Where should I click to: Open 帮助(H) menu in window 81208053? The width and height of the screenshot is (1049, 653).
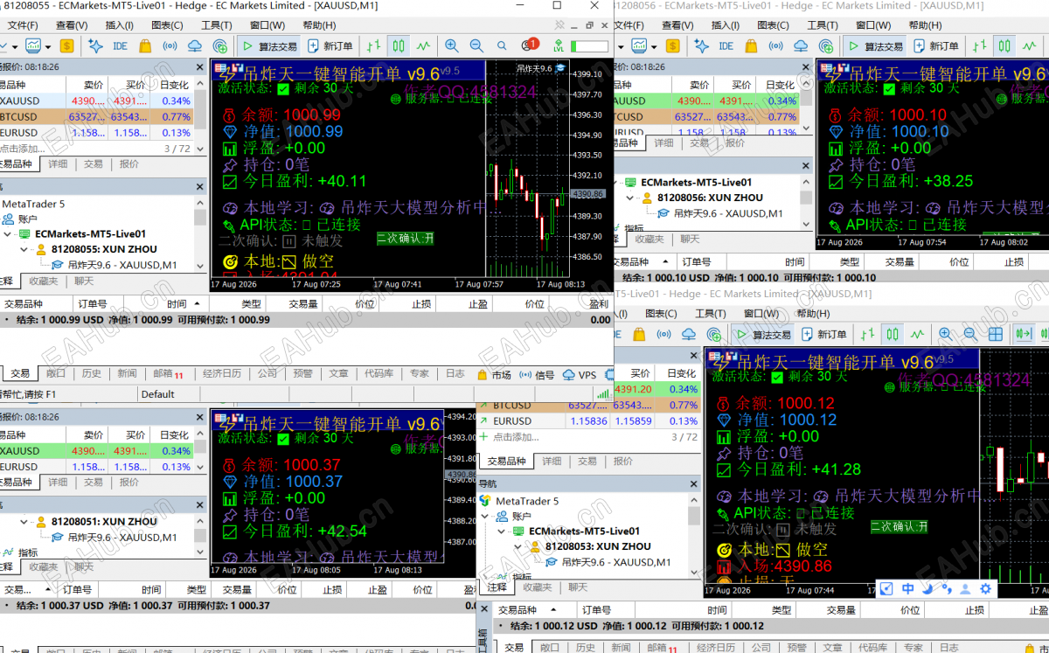tap(811, 314)
